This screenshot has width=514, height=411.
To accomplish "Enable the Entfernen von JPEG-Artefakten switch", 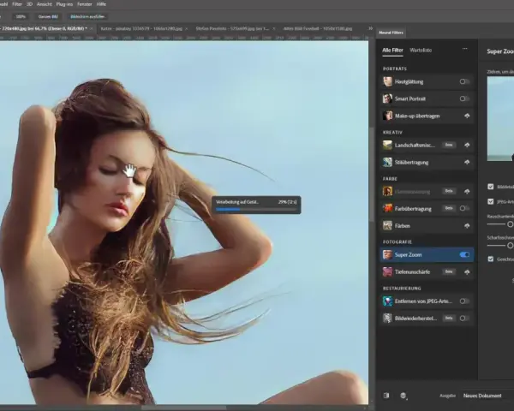I will [463, 301].
